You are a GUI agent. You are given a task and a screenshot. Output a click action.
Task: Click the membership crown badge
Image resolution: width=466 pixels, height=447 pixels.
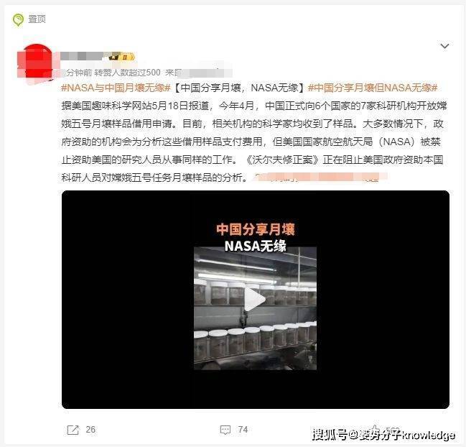click(x=123, y=57)
